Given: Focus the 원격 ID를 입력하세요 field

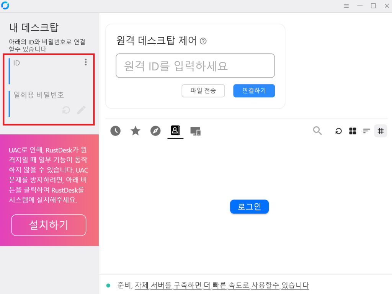Looking at the screenshot, I should [195, 66].
